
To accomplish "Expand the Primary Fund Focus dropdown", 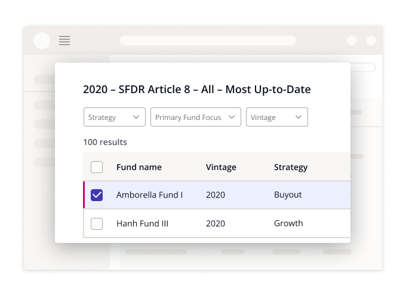I will pos(195,118).
